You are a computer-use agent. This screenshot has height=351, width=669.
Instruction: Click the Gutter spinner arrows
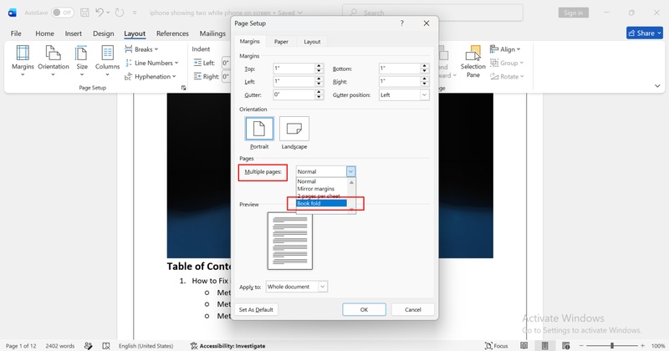(319, 94)
